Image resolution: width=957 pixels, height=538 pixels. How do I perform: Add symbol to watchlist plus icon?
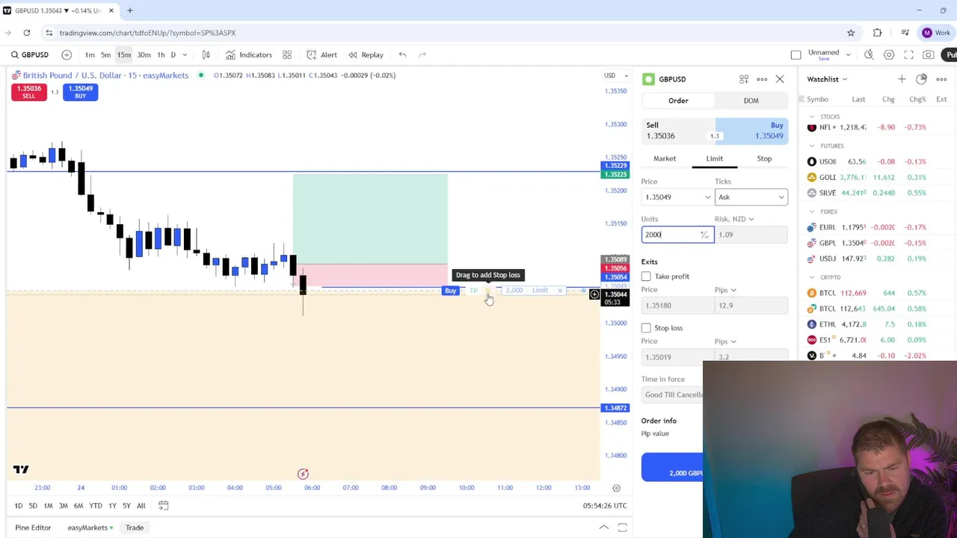tap(902, 79)
